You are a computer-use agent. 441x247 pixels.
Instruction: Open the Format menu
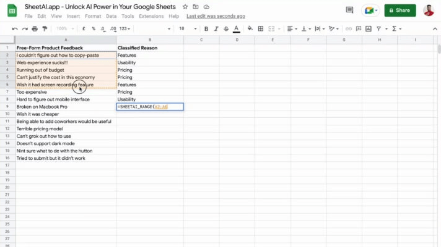tap(93, 16)
